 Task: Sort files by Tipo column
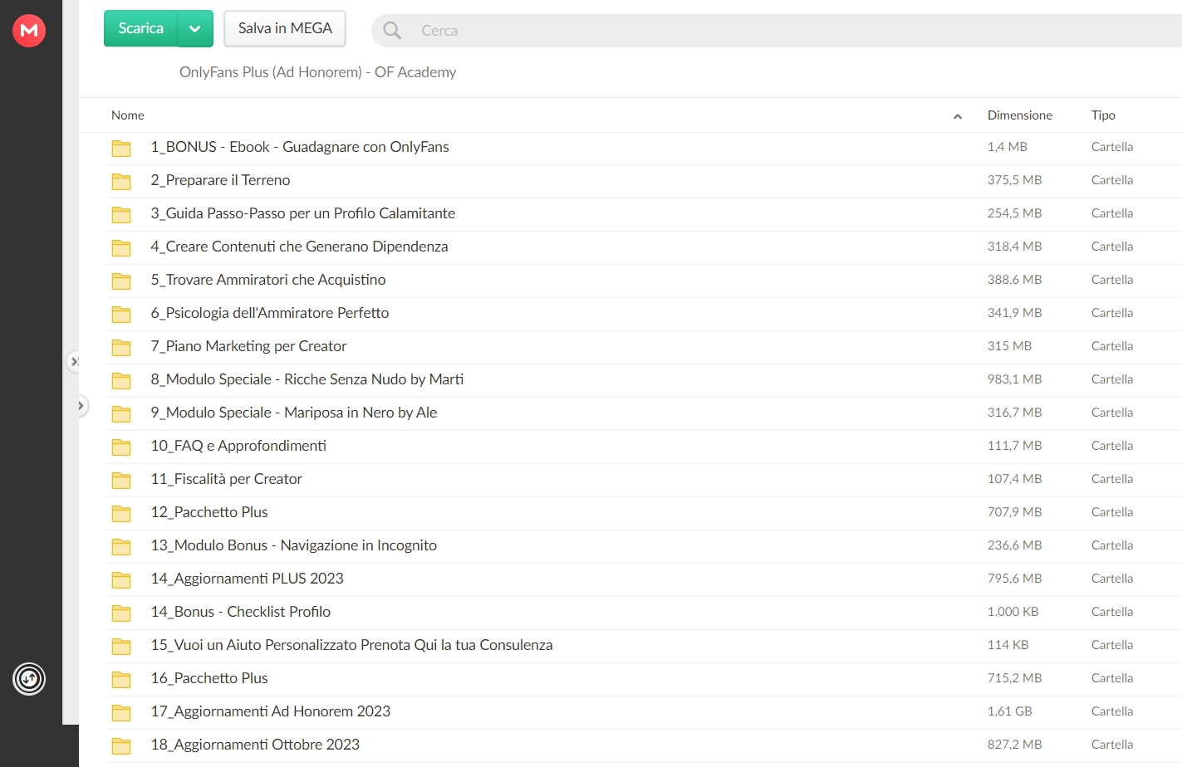click(x=1103, y=115)
